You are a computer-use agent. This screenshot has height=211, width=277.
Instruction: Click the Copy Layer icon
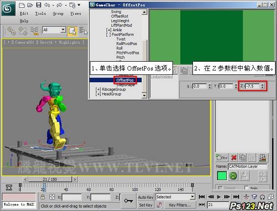pyautogui.click(x=243, y=157)
